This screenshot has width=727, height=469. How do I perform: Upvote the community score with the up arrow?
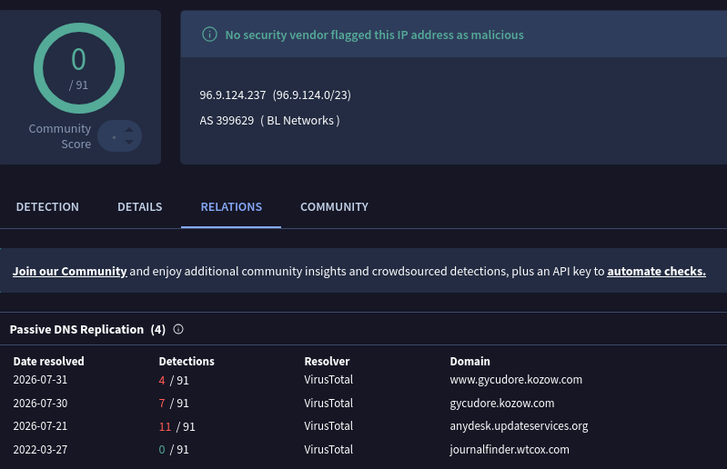click(129, 130)
